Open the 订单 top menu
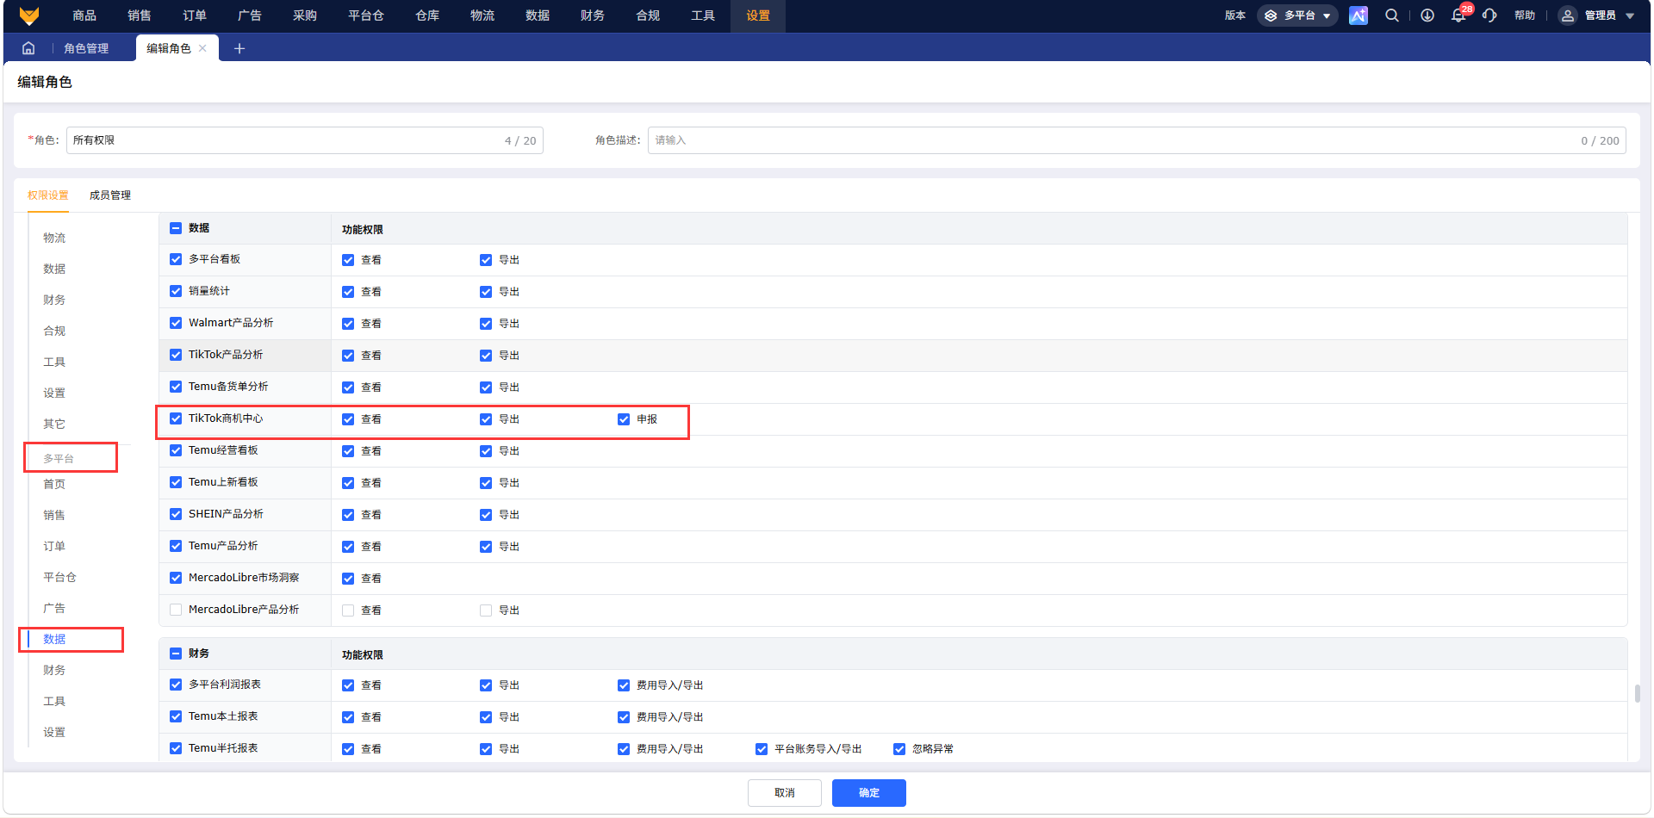Image resolution: width=1654 pixels, height=818 pixels. (195, 15)
